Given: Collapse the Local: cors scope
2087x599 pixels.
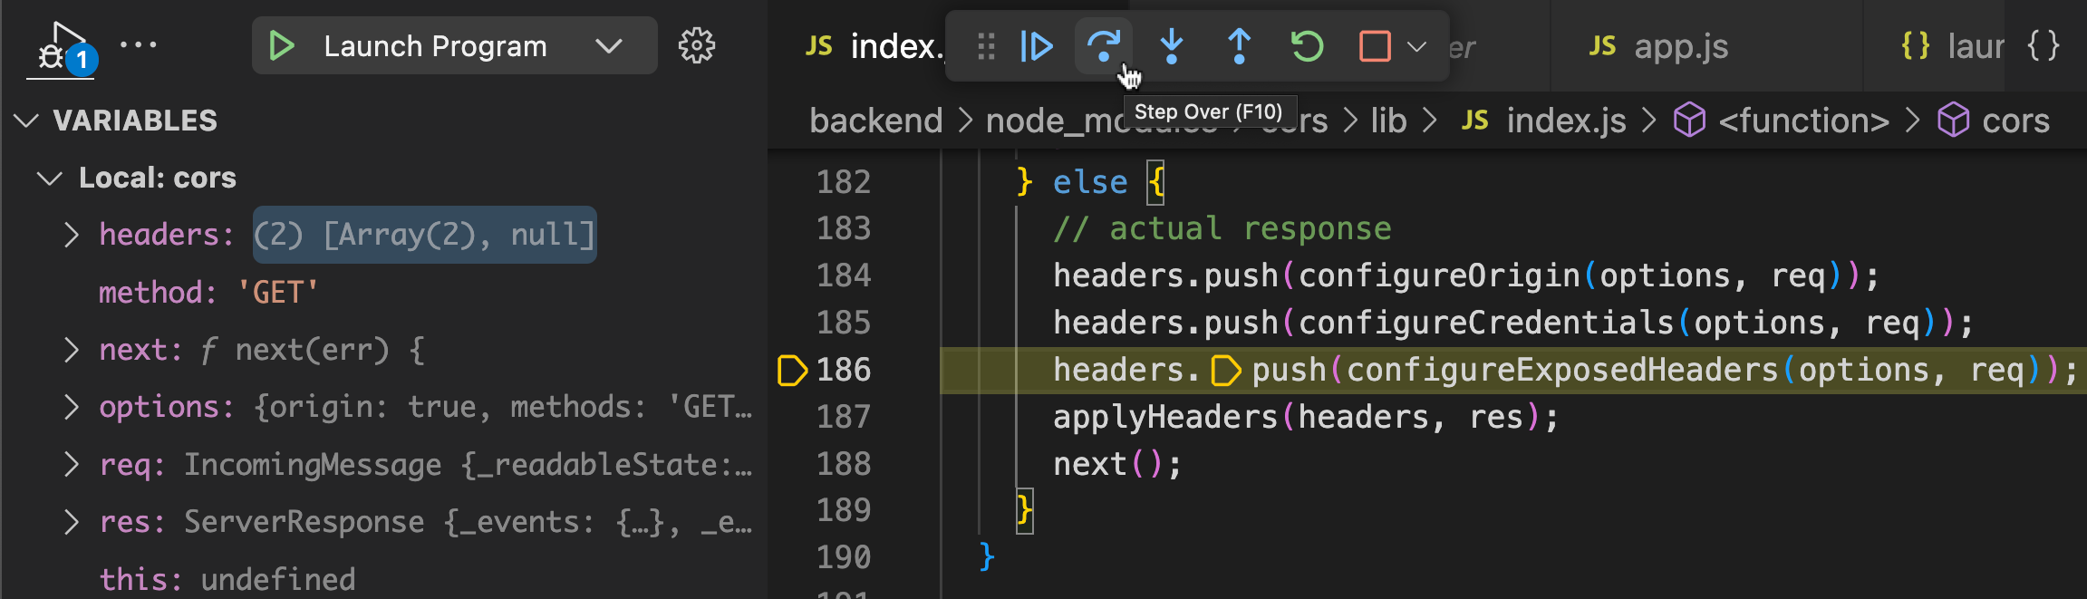Looking at the screenshot, I should pyautogui.click(x=50, y=178).
